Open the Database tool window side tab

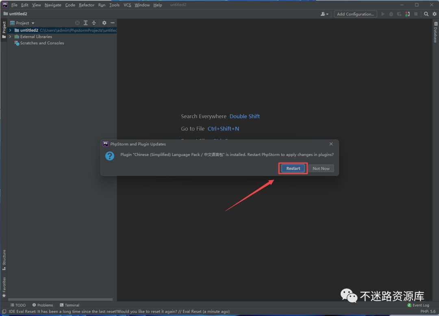click(x=436, y=32)
